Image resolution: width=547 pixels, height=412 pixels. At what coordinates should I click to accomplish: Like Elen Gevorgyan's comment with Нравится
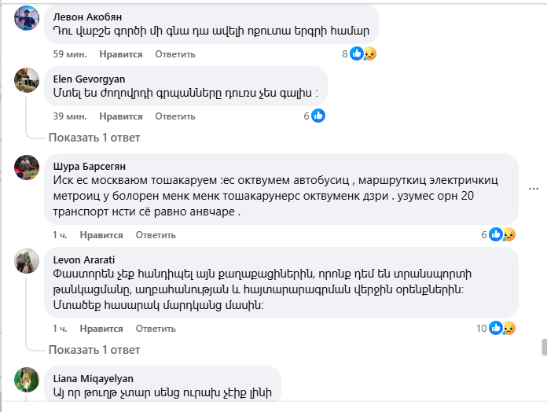pyautogui.click(x=122, y=116)
